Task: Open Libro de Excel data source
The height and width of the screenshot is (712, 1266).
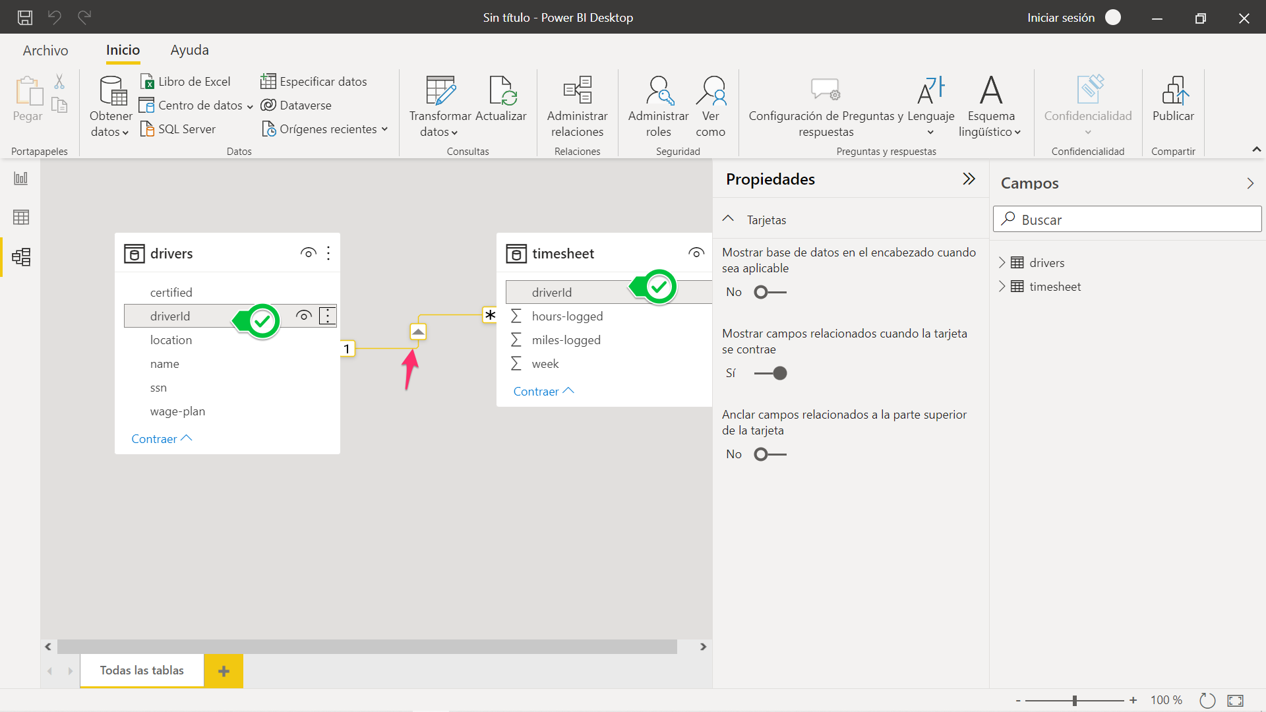Action: click(x=186, y=82)
